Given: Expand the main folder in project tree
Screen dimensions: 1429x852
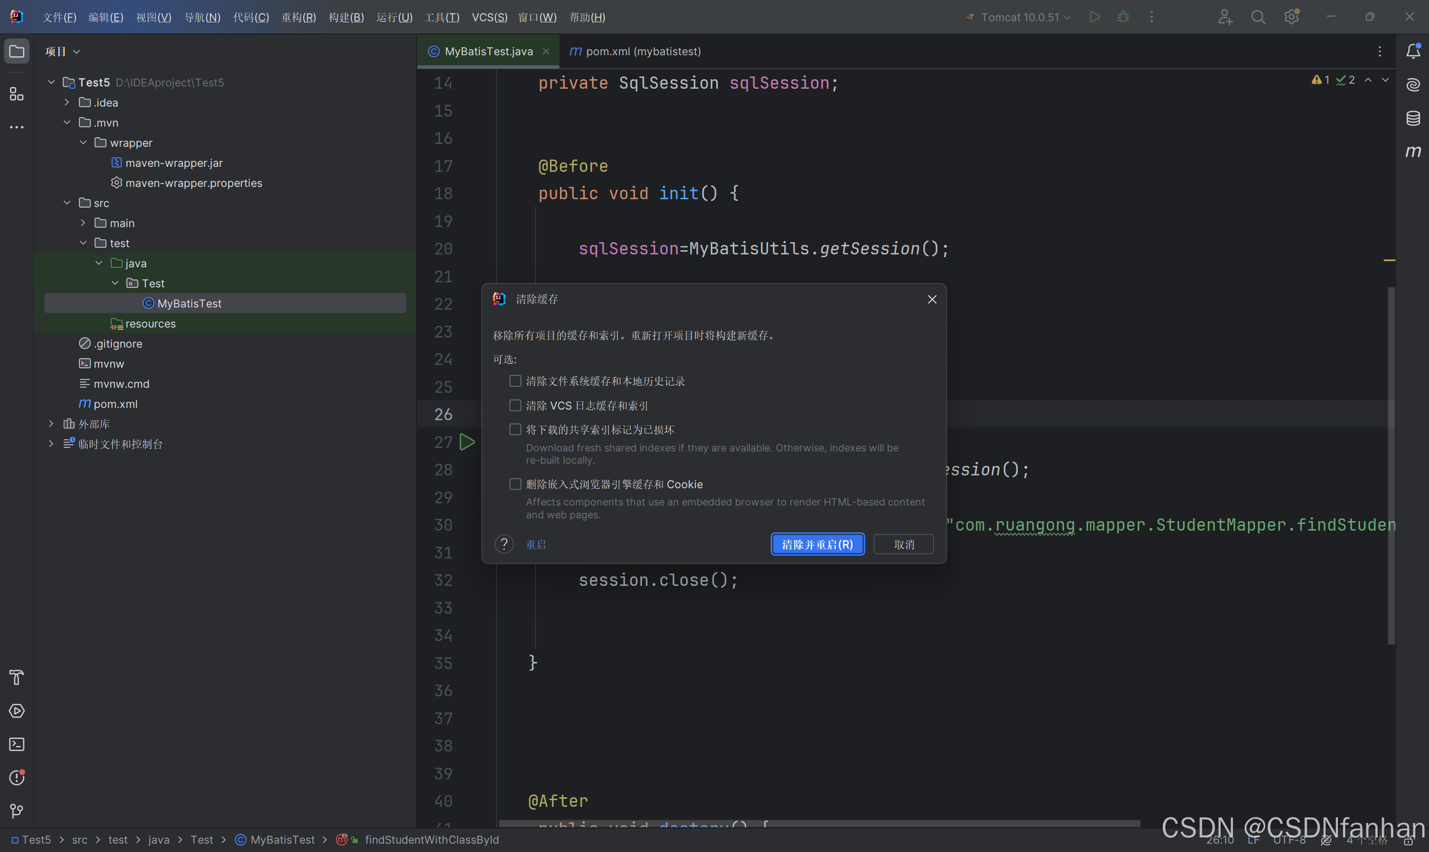Looking at the screenshot, I should pyautogui.click(x=83, y=223).
